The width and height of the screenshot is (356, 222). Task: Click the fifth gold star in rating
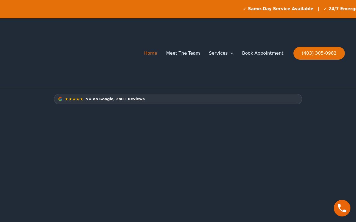pos(81,99)
